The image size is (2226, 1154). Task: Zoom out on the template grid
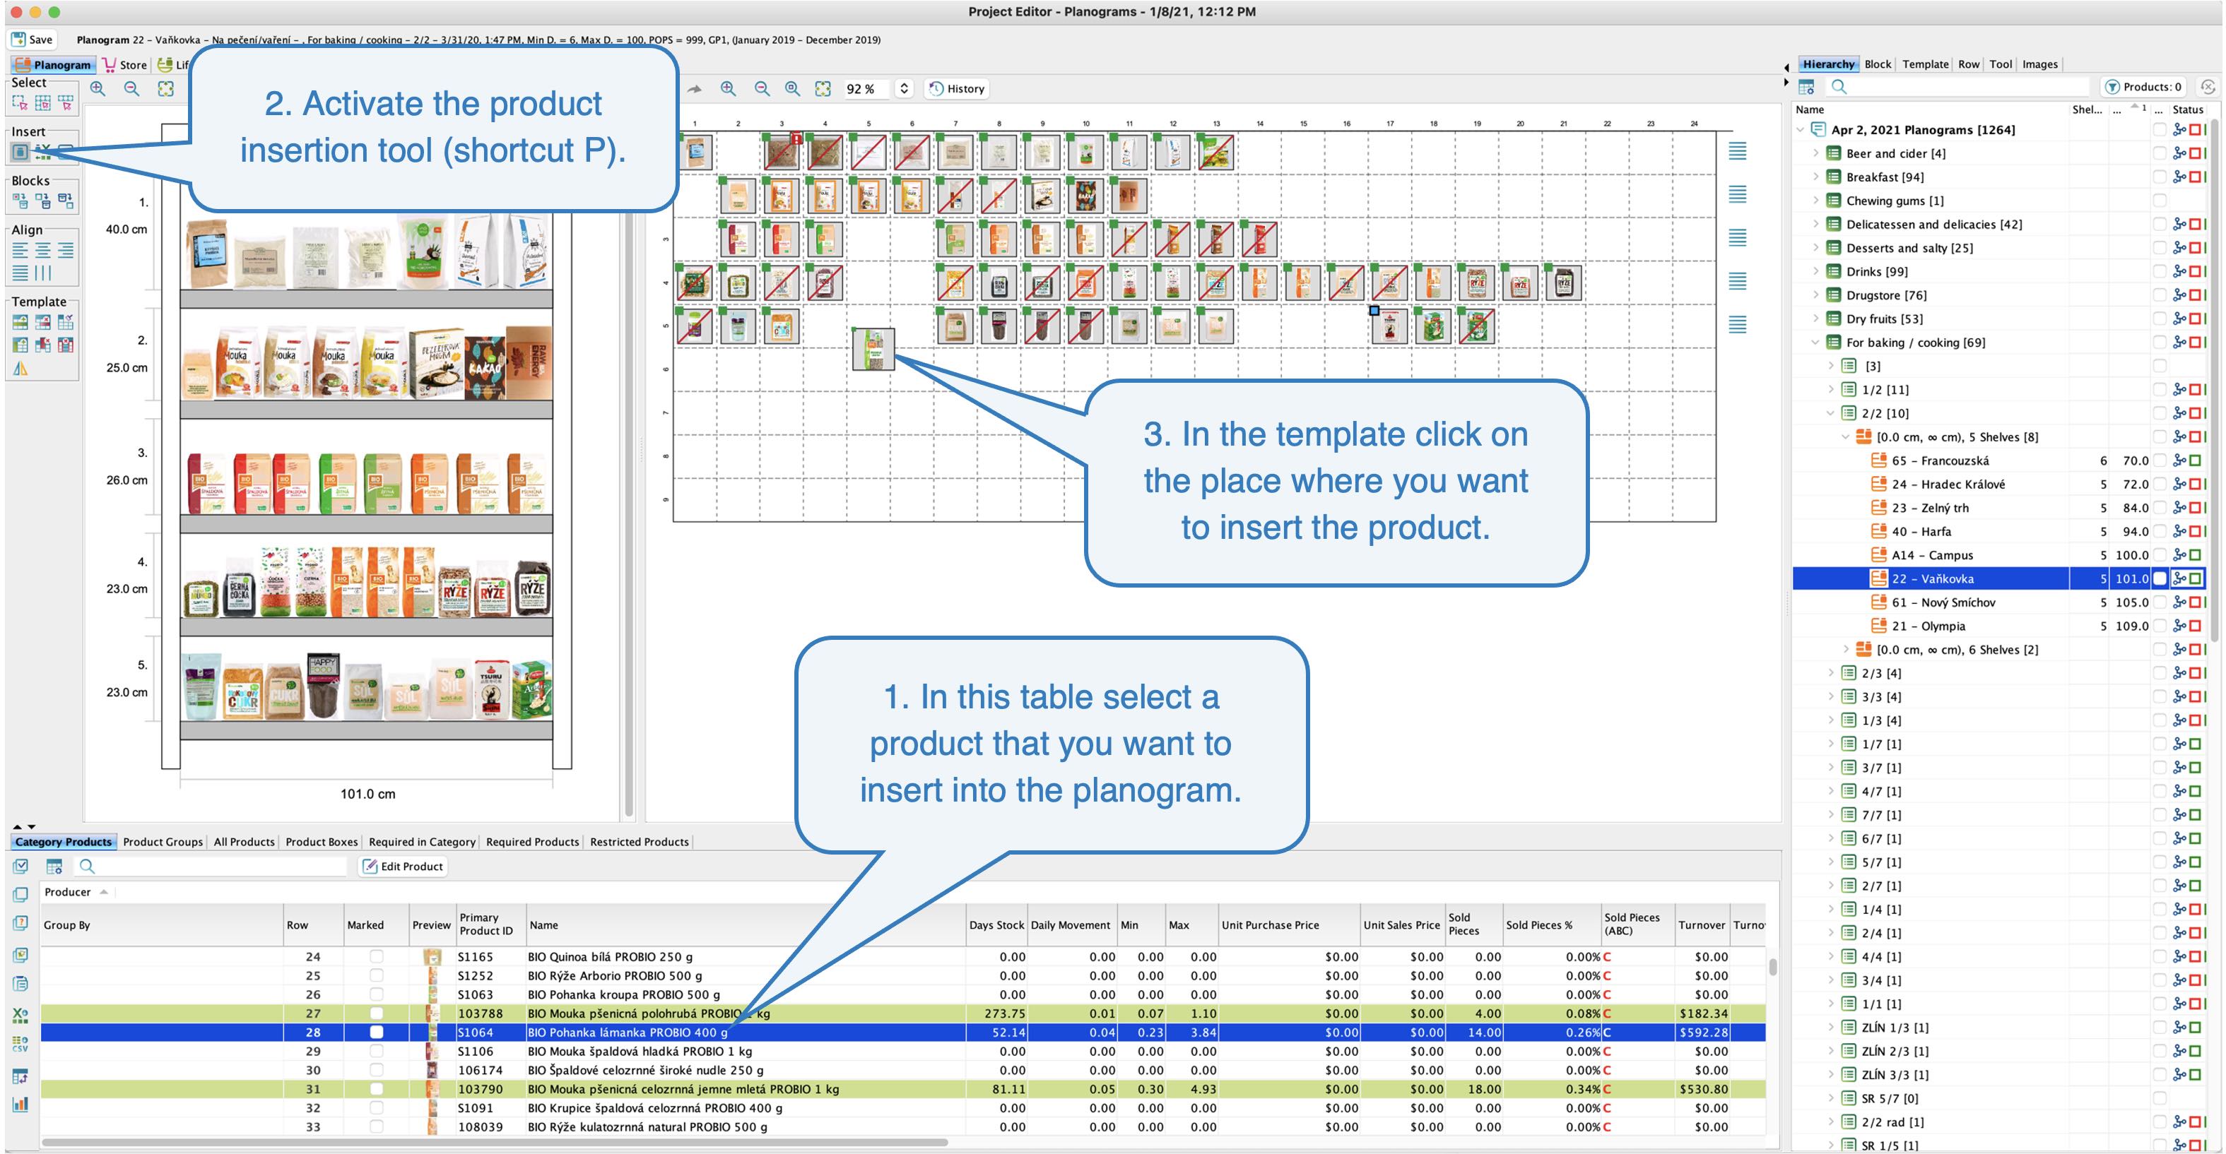761,88
